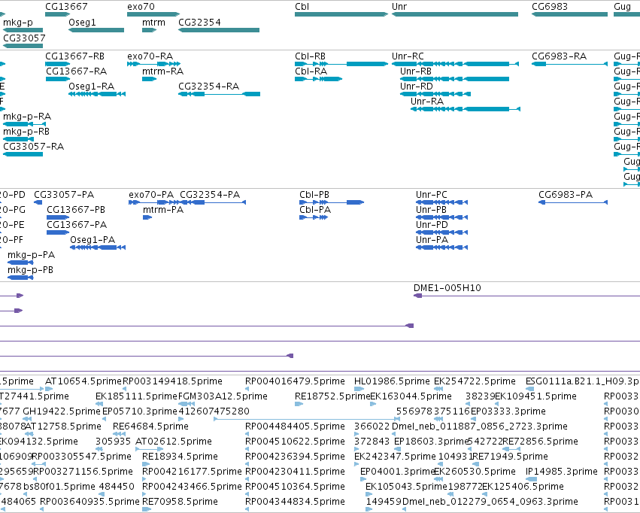Screen dimensions: 640x513
Task: Select the Oseg1-PA protein glyph
Action: (98, 247)
